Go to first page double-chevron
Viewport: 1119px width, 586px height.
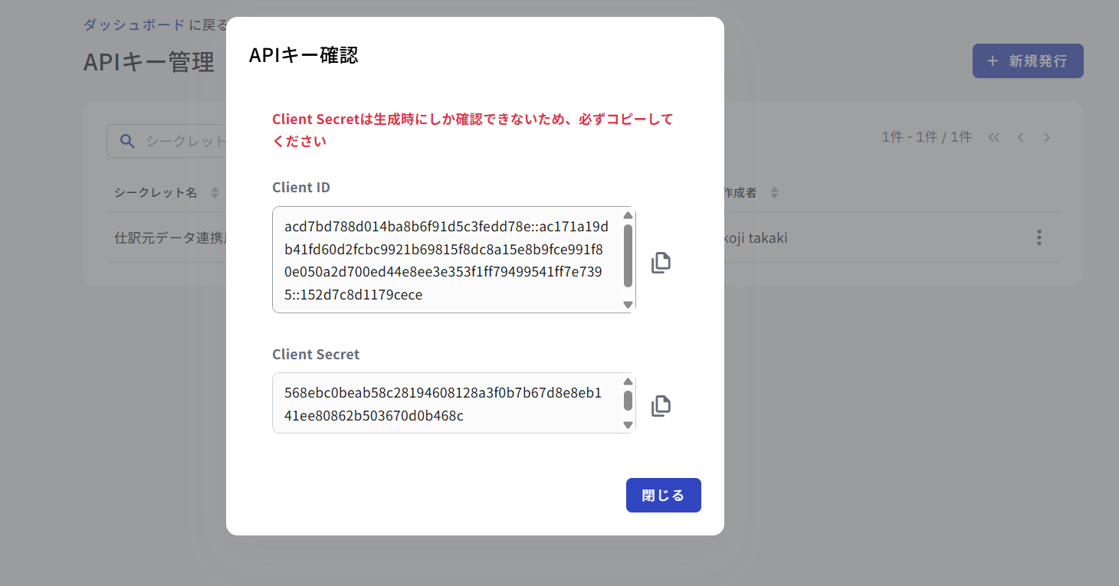pos(994,138)
